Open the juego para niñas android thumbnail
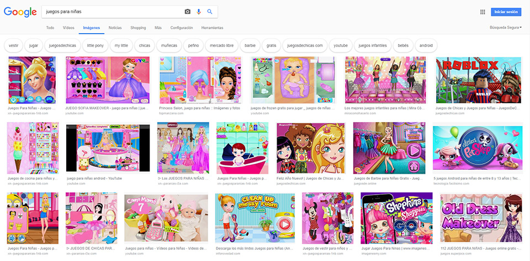The width and height of the screenshot is (530, 261). click(108, 148)
